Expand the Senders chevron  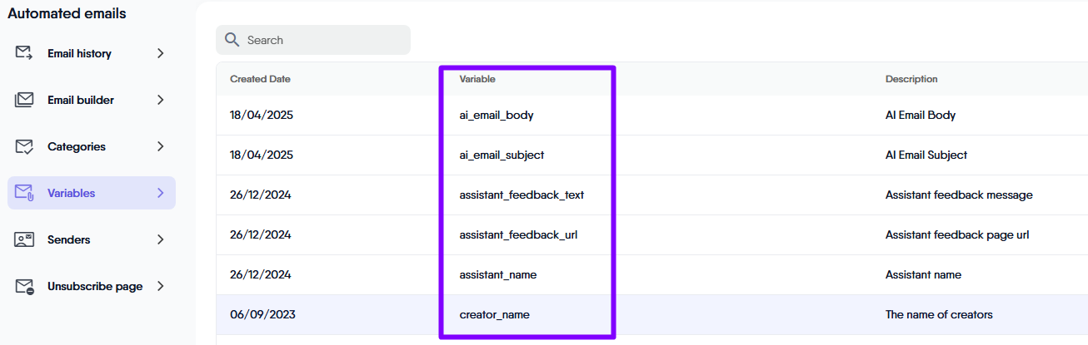(x=161, y=239)
